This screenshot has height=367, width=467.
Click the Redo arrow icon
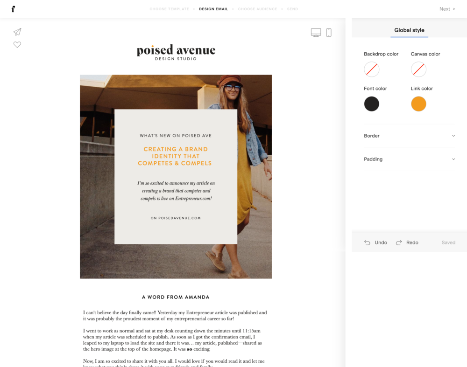pos(399,243)
